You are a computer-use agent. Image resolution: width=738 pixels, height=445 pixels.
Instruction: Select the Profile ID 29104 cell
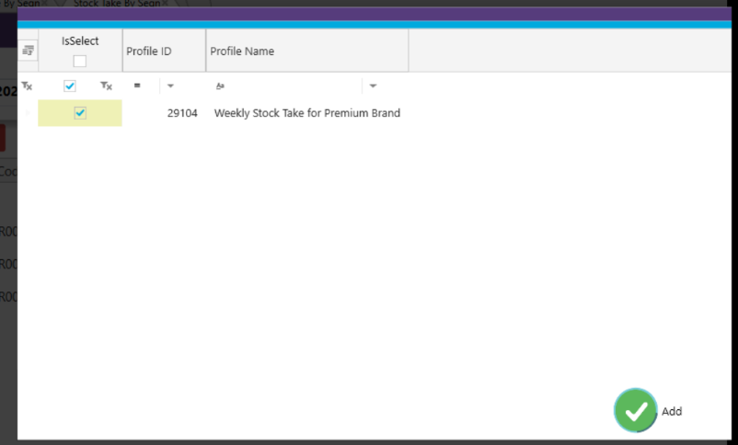click(181, 113)
